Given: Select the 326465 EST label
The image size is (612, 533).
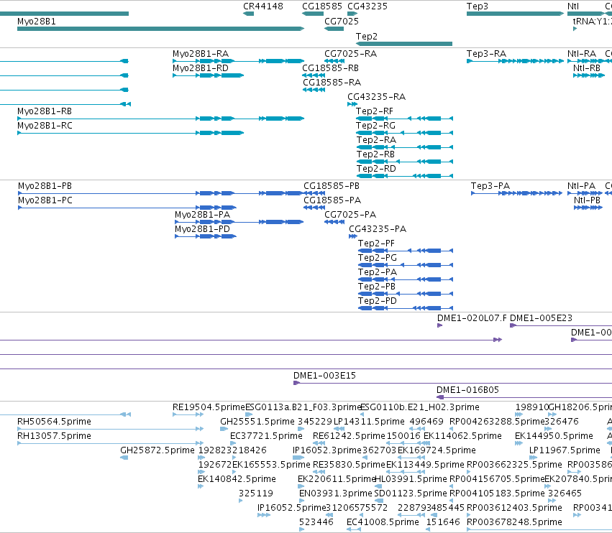Looking at the screenshot, I should pos(565,493).
